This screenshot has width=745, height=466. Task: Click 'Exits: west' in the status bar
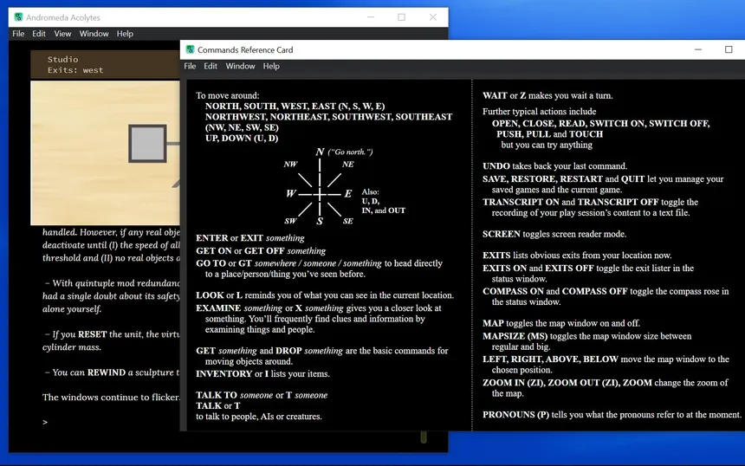(x=75, y=70)
